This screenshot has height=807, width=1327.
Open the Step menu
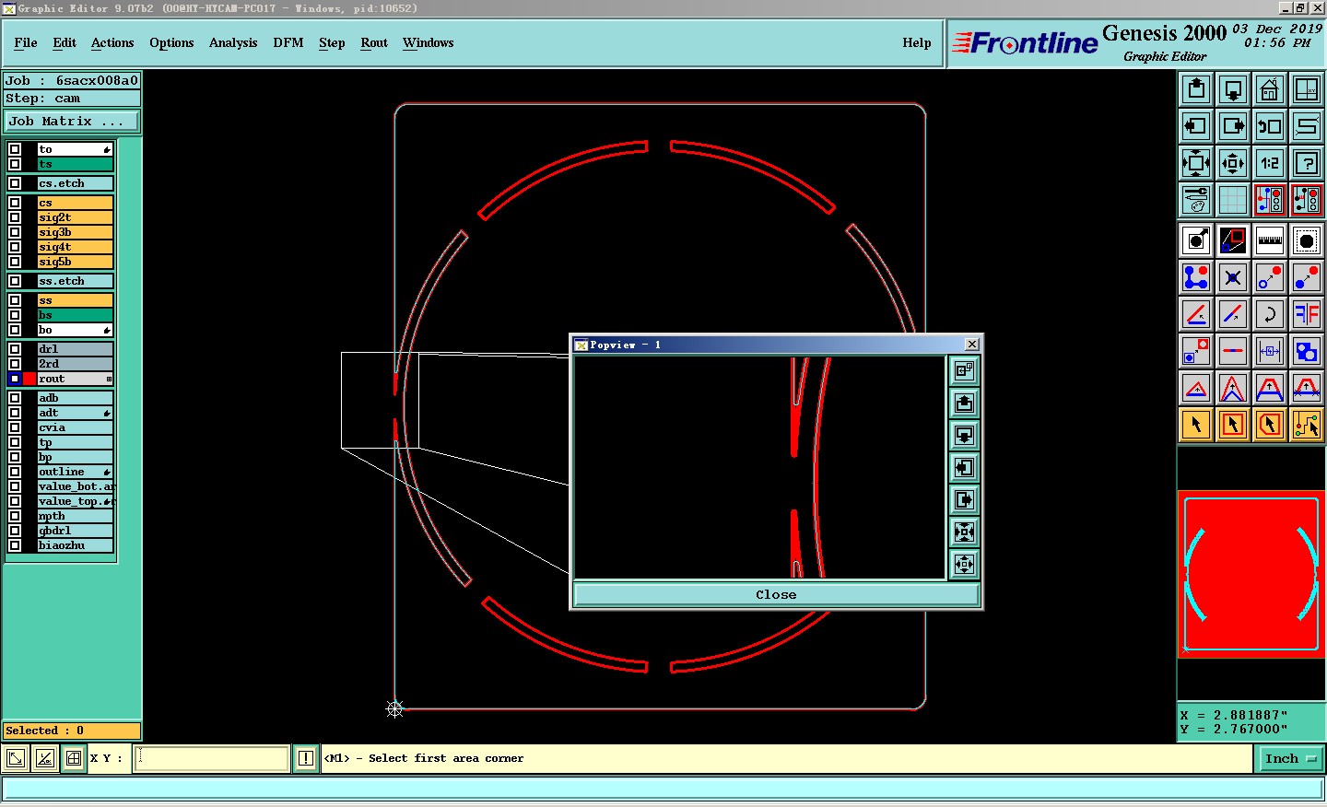332,43
